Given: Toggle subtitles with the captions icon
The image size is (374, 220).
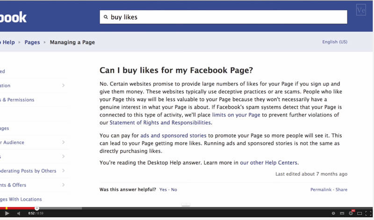Looking at the screenshot, I should point(342,213).
